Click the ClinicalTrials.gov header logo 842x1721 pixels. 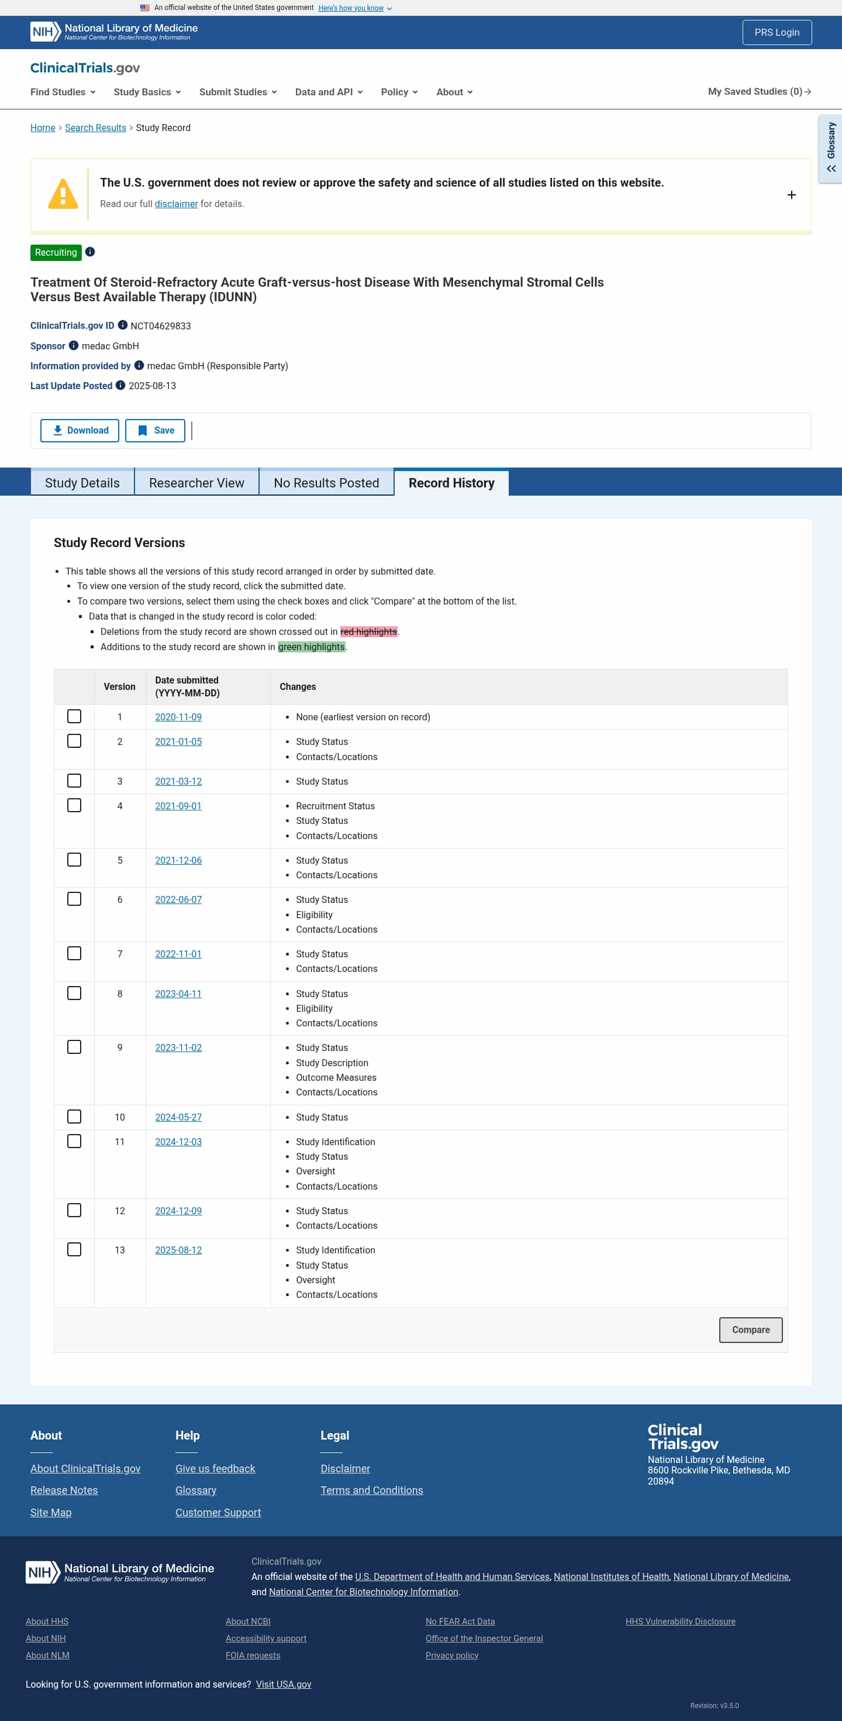tap(85, 67)
